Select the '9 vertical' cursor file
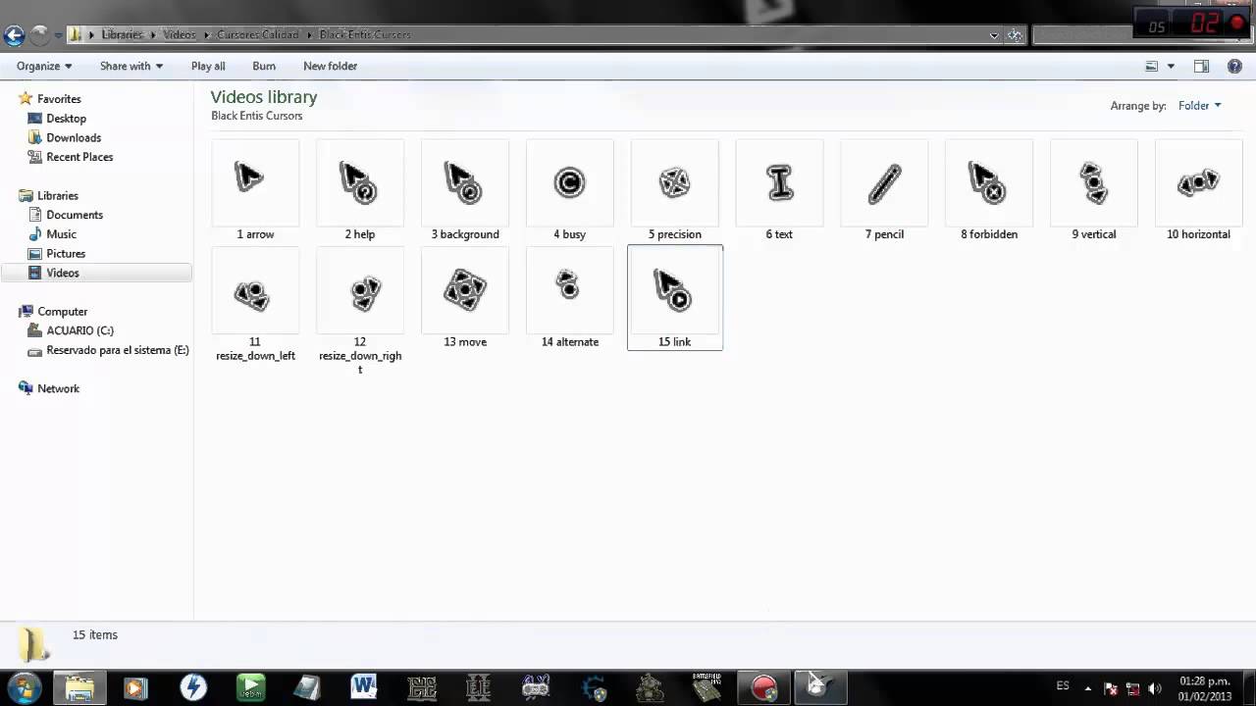Viewport: 1256px width, 706px height. pos(1094,190)
